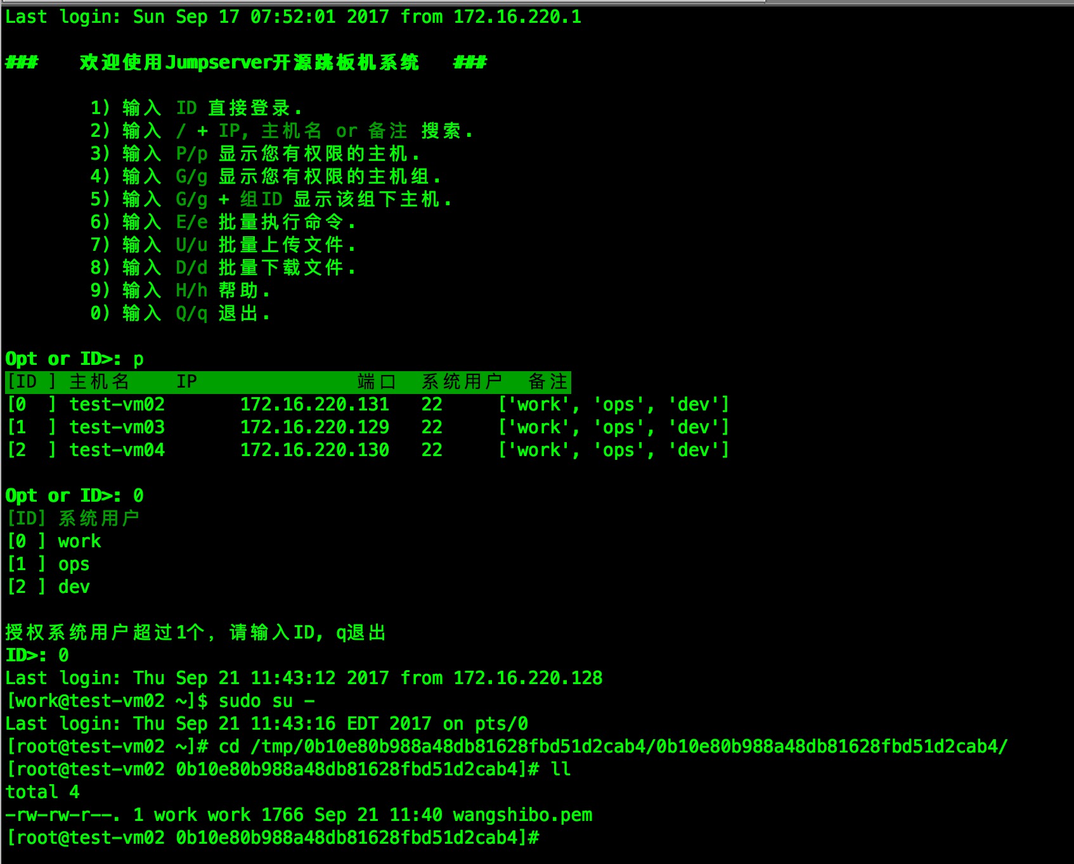Click the 'Opt or ID>: 0' prompt line
Image resolution: width=1074 pixels, height=864 pixels.
point(75,495)
